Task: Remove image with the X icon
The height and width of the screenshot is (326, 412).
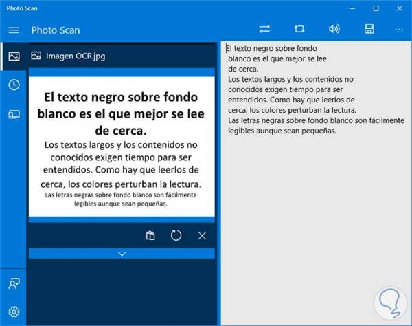Action: point(202,235)
